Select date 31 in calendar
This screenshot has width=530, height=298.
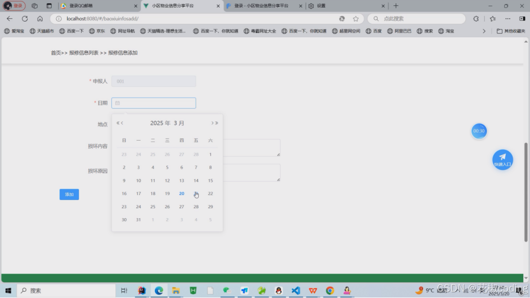[x=138, y=220]
